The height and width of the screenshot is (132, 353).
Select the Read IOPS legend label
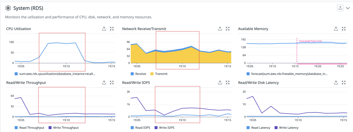[x=143, y=127]
